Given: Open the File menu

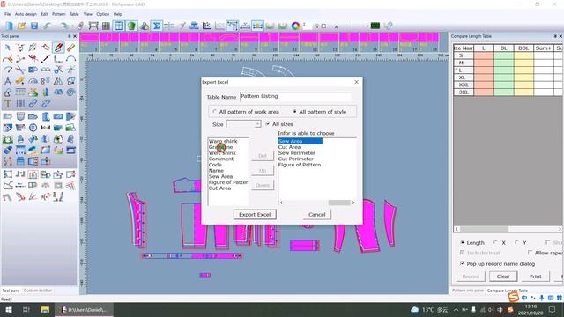Looking at the screenshot, I should (x=7, y=14).
